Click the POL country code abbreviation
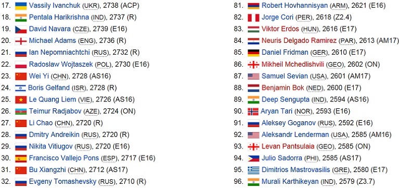Viewport: 399px width, 188px height. click(x=103, y=65)
